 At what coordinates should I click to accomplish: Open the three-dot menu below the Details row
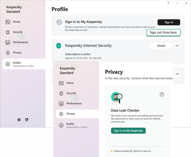177,74
